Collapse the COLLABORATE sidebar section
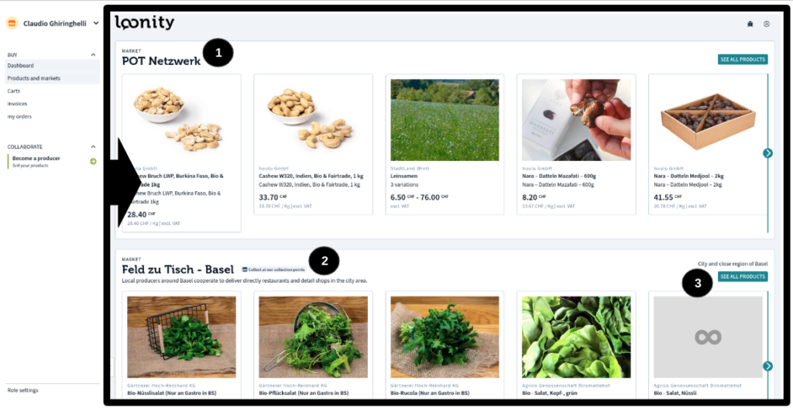 tap(93, 146)
